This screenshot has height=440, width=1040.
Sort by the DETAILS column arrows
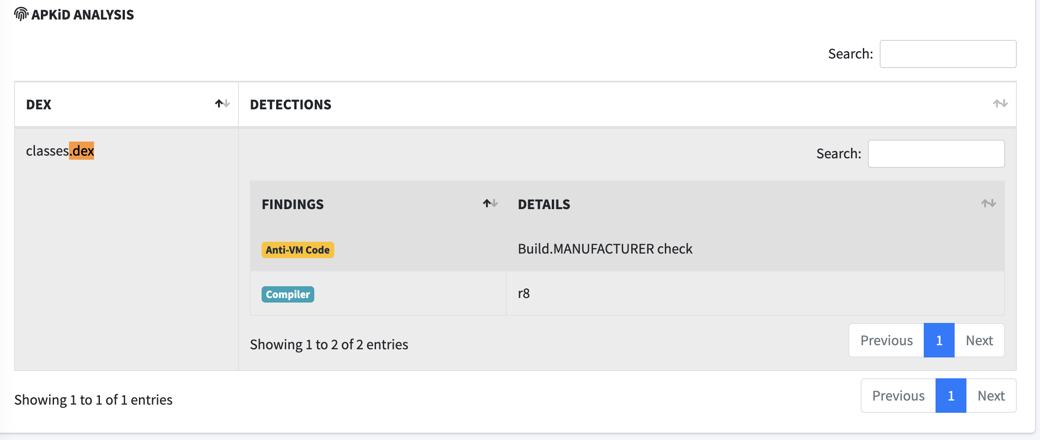[x=988, y=204]
